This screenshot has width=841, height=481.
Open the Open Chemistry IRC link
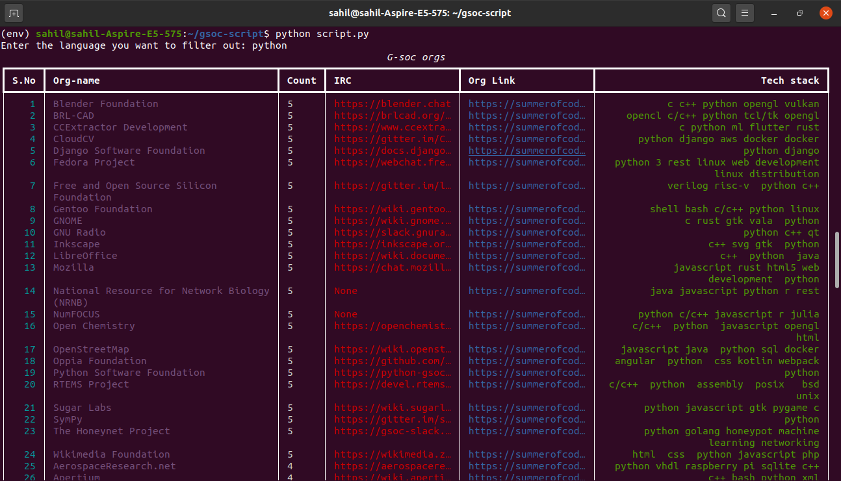coord(393,326)
